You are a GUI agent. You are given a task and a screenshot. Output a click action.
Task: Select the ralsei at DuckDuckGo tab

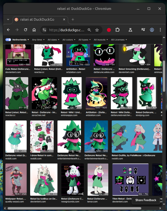(40, 20)
